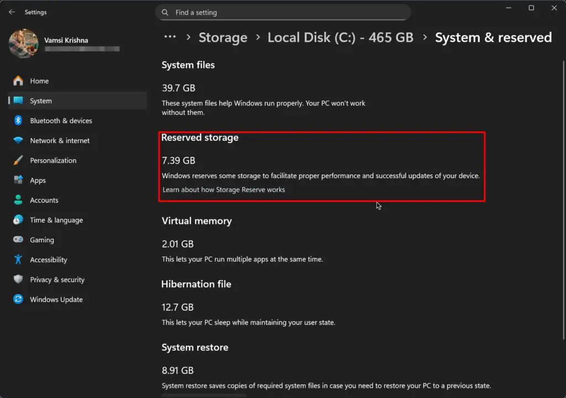Image resolution: width=566 pixels, height=398 pixels.
Task: Open the Apps section
Action: click(x=37, y=180)
